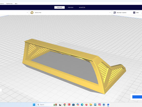Viewport: 142px width, 107px height.
Task: Click the blue Slice button
Action: point(137,97)
